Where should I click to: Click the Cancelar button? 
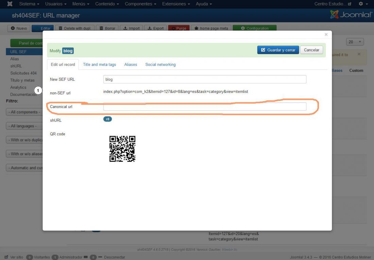[311, 50]
